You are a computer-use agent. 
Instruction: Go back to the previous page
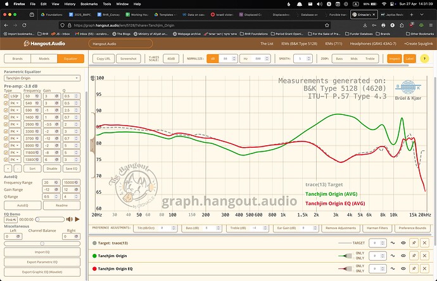pos(6,25)
